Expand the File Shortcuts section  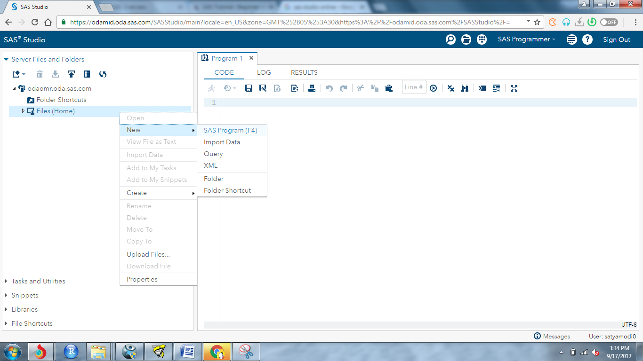pos(6,323)
